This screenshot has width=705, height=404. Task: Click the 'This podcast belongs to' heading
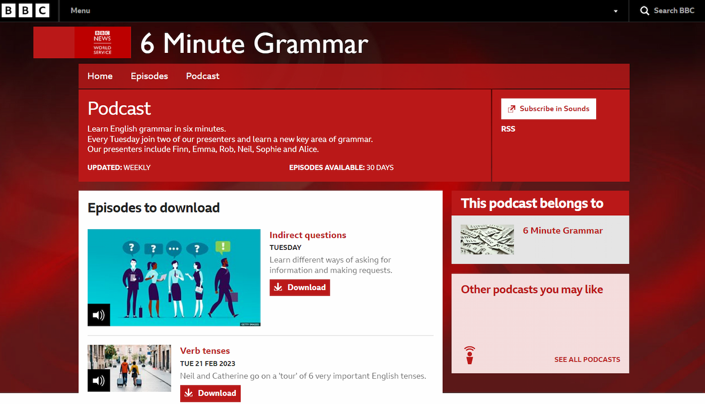point(532,204)
